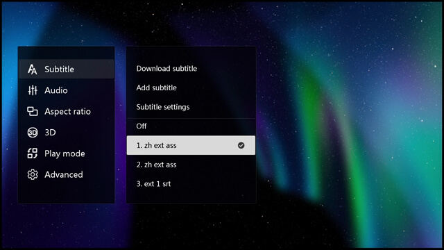This screenshot has width=444, height=250.
Task: Choose the Play mode menu label
Action: point(65,153)
